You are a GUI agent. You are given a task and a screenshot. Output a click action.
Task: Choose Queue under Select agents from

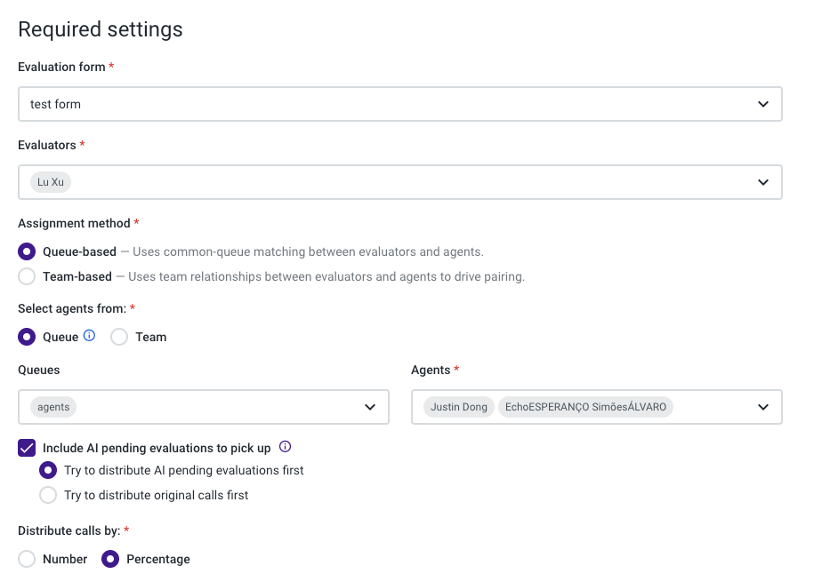[27, 337]
